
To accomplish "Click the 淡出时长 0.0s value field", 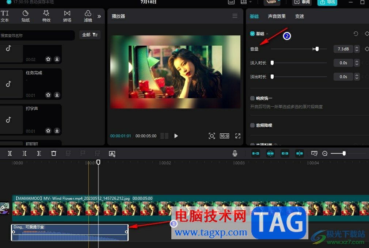I will [x=343, y=77].
